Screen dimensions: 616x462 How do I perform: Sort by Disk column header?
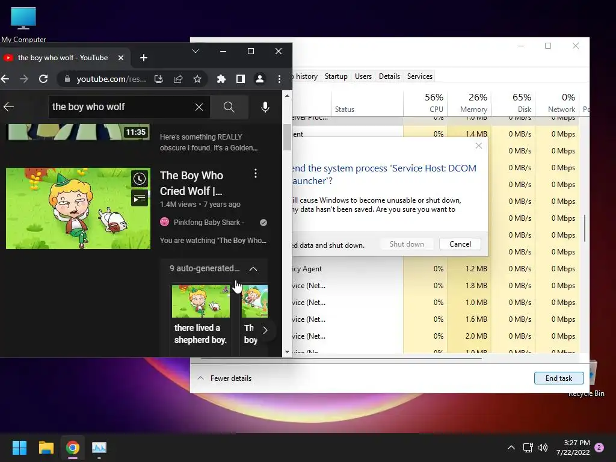tap(514, 103)
